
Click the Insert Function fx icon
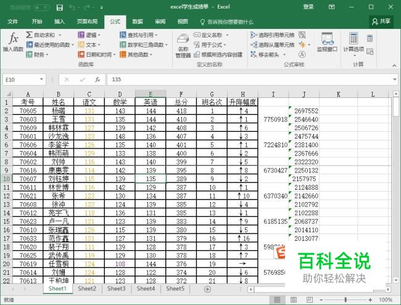(x=14, y=38)
